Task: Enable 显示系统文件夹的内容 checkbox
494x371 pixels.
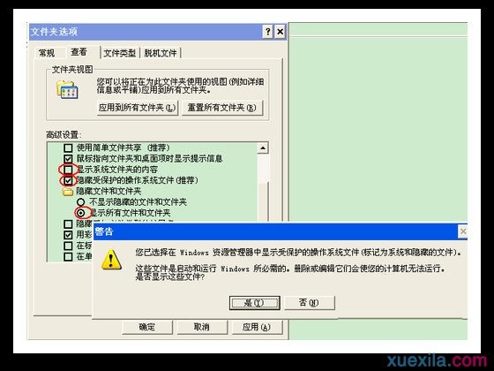Action: [68, 170]
